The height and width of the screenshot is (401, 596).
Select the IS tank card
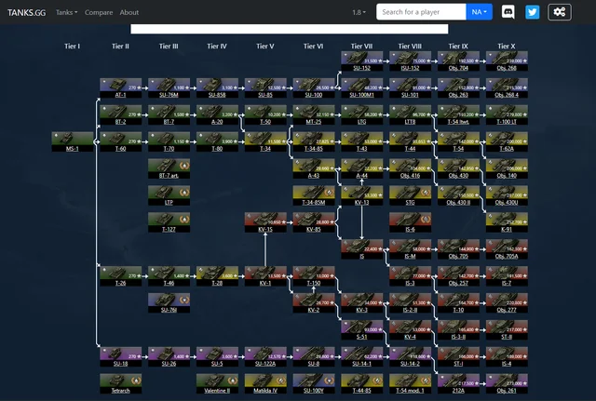362,249
